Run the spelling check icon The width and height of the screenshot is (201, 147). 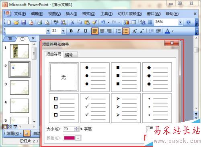click(x=56, y=22)
